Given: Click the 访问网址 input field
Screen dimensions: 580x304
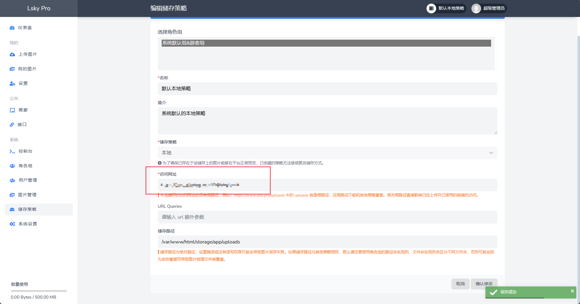Looking at the screenshot, I should (x=327, y=185).
